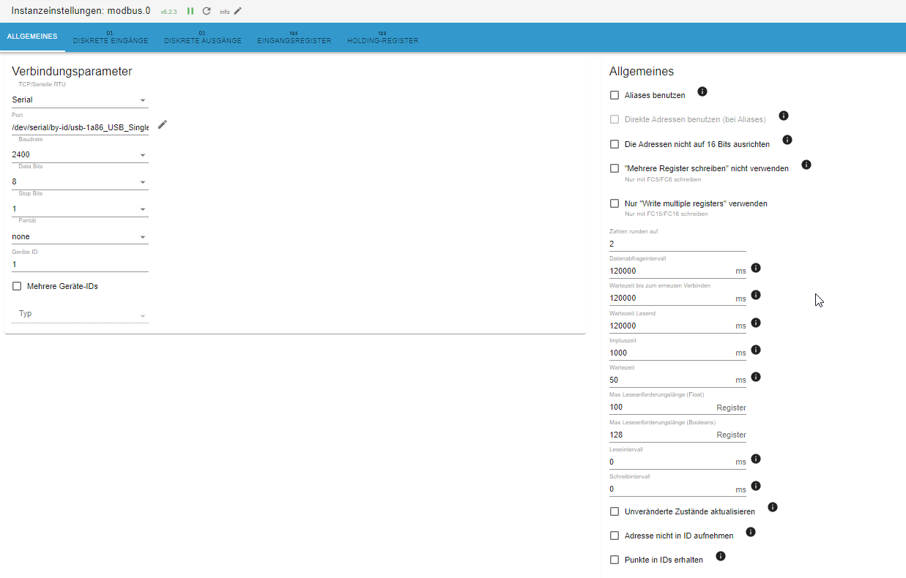This screenshot has width=906, height=578.
Task: Open the Typ dropdown
Action: 80,313
